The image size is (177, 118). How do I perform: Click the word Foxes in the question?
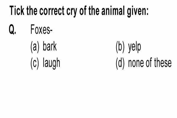tap(40, 29)
